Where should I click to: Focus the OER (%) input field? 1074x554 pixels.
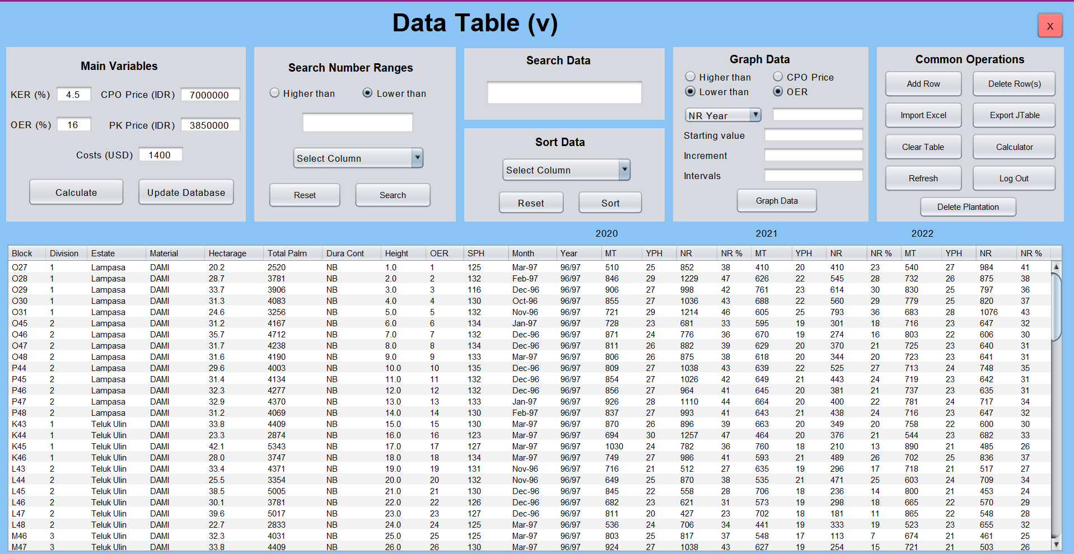73,124
